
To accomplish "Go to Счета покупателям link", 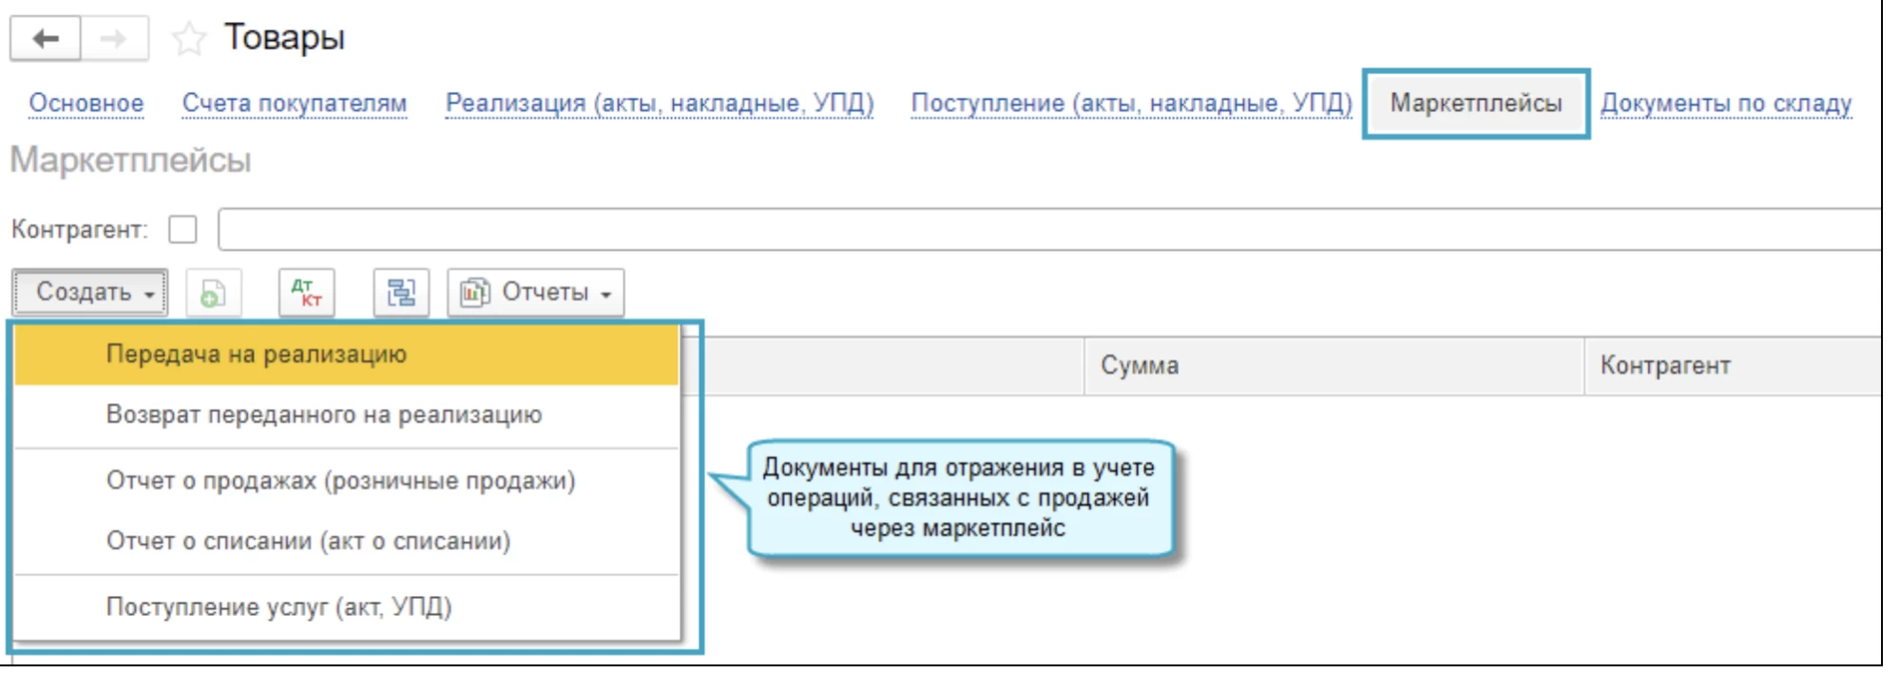I will pos(295,103).
